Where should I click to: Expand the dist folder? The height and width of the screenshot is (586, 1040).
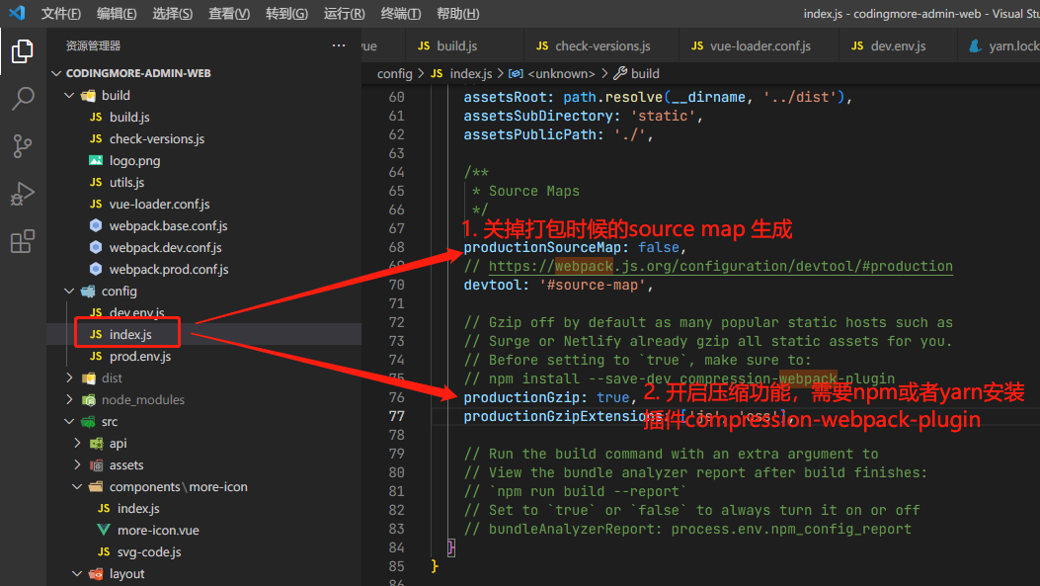69,377
